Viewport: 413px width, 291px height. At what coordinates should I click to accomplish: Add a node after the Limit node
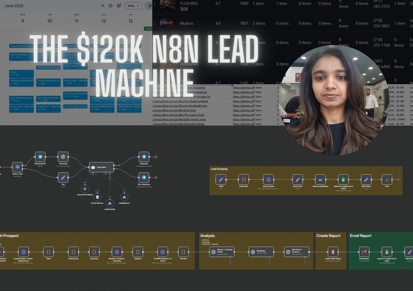tap(399, 179)
